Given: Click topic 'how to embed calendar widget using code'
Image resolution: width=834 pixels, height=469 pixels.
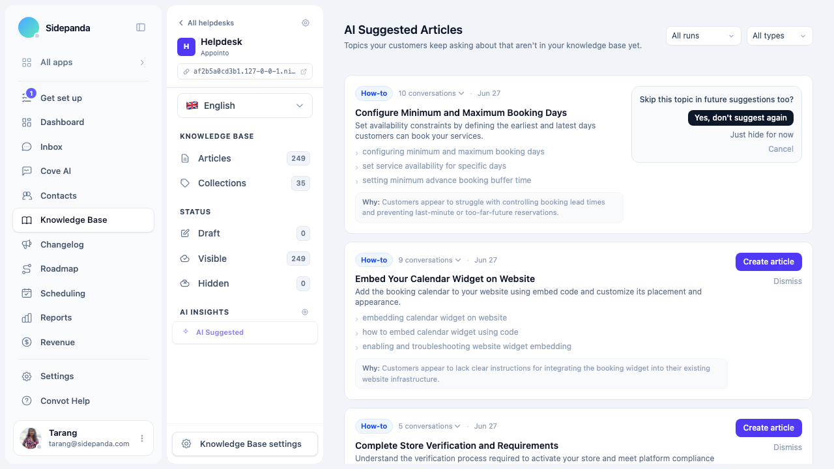Looking at the screenshot, I should point(440,332).
